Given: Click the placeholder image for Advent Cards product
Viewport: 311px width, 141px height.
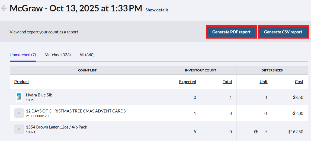Looking at the screenshot, I should pos(19,113).
